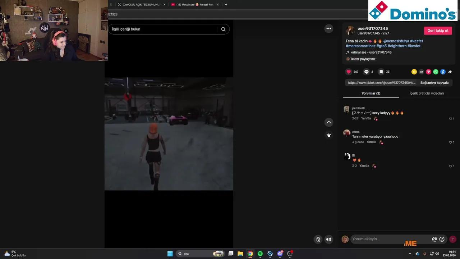Open the weather widget 6°C Çok bulutlu

pyautogui.click(x=15, y=254)
